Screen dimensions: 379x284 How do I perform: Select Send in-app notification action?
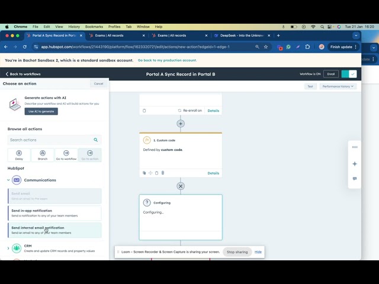click(x=54, y=213)
